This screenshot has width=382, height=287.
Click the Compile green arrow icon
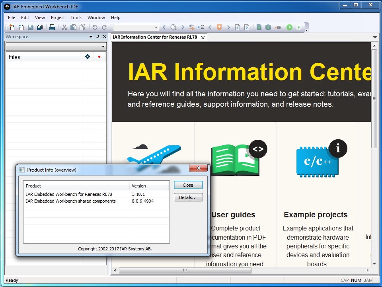click(x=259, y=27)
